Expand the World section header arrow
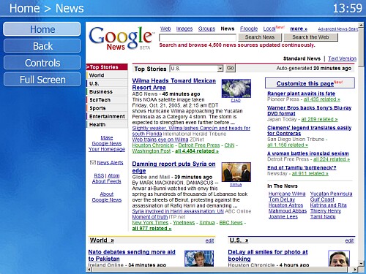 pyautogui.click(x=112, y=240)
